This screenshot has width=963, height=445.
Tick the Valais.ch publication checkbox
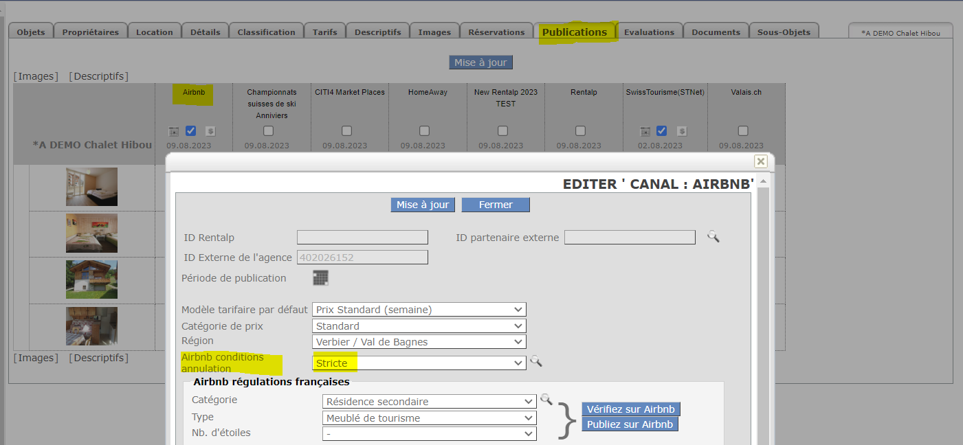743,130
